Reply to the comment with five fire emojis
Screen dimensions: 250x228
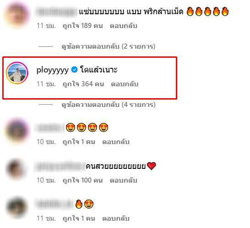pyautogui.click(x=124, y=26)
